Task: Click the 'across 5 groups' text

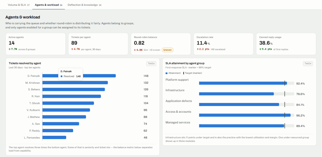Action: 27,49
